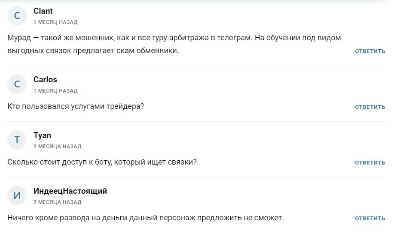The image size is (400, 240).
Task: Reply to Ciant's comment about Мурад
Action: (x=370, y=51)
